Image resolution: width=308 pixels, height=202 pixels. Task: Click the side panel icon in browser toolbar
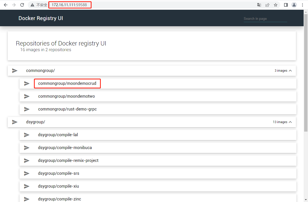pos(286,5)
